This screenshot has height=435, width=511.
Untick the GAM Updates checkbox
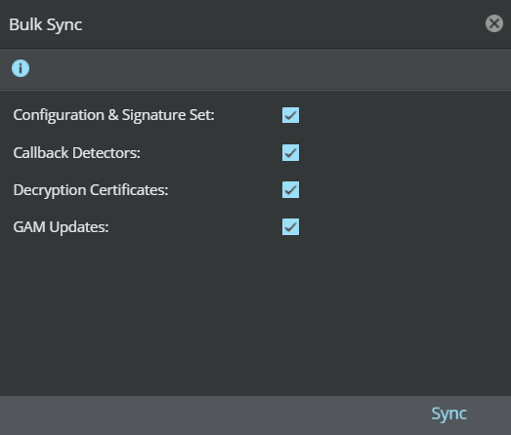coord(290,227)
